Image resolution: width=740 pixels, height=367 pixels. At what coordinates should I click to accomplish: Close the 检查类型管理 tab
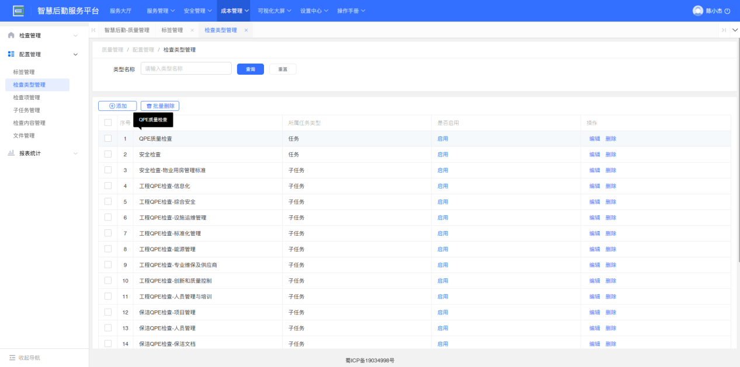coord(246,30)
